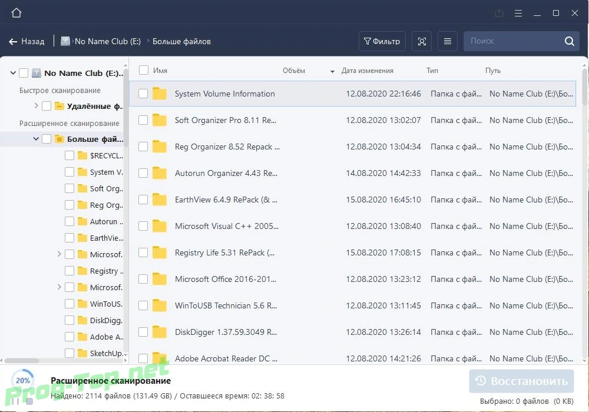589x412 pixels.
Task: Click Soft Organizer Pro folder icon in list
Action: tap(160, 120)
